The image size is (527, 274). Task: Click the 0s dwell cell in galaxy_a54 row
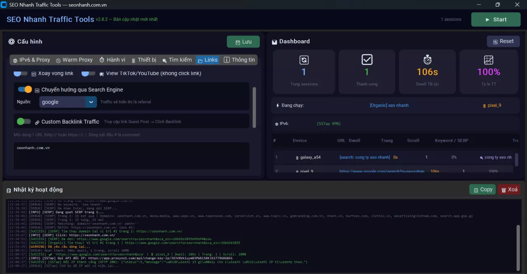(x=395, y=157)
